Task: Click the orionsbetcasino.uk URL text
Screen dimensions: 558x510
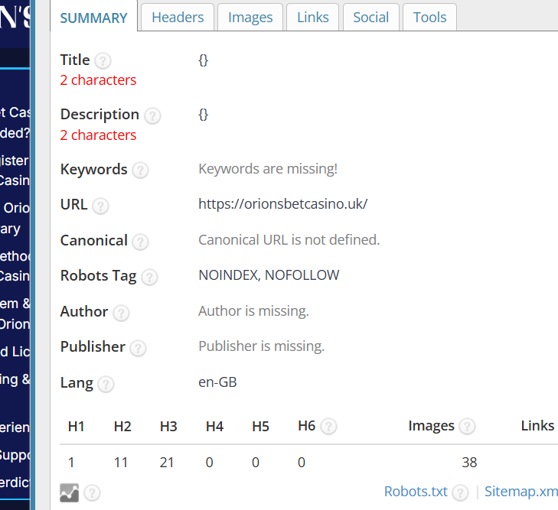Action: (282, 204)
